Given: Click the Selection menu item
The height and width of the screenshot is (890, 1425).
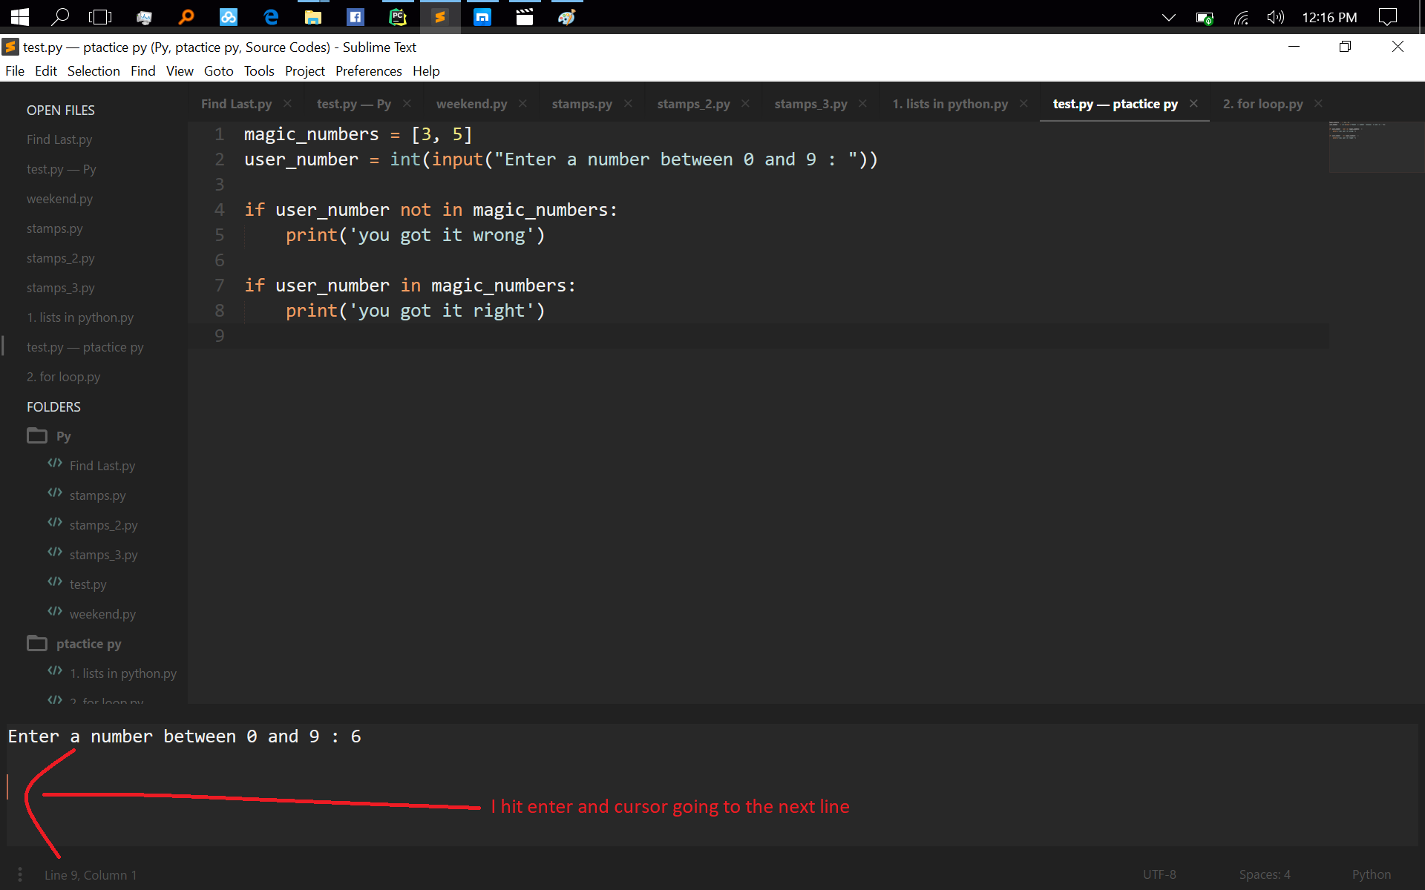Looking at the screenshot, I should pos(94,70).
